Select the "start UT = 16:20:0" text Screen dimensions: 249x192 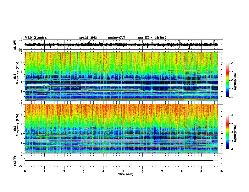152,38
